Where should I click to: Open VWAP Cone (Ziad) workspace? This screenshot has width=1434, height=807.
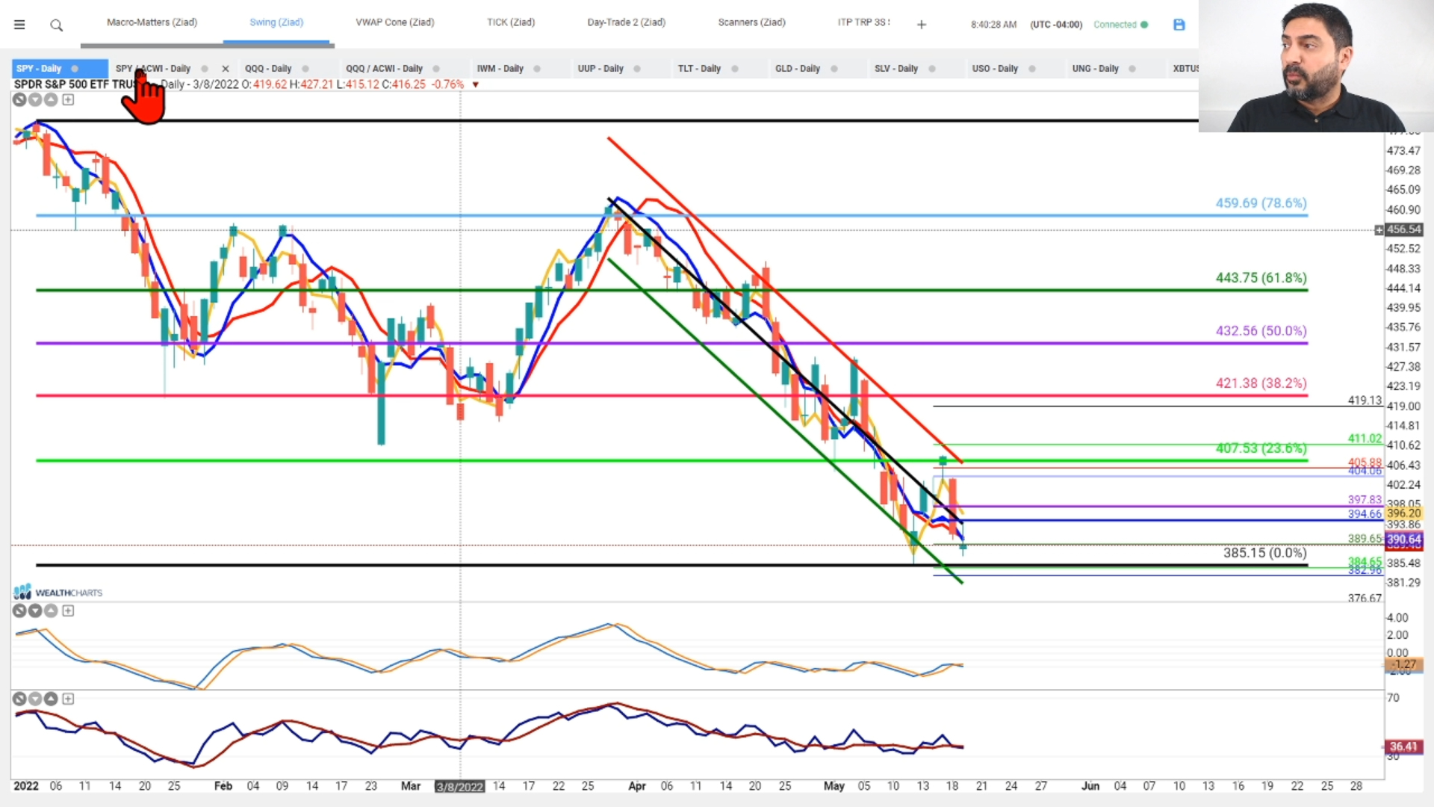tap(395, 22)
